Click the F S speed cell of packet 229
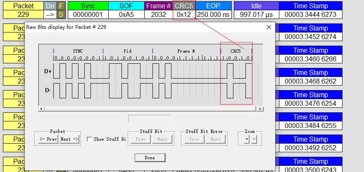This screenshot has height=172, width=364. coord(61,14)
